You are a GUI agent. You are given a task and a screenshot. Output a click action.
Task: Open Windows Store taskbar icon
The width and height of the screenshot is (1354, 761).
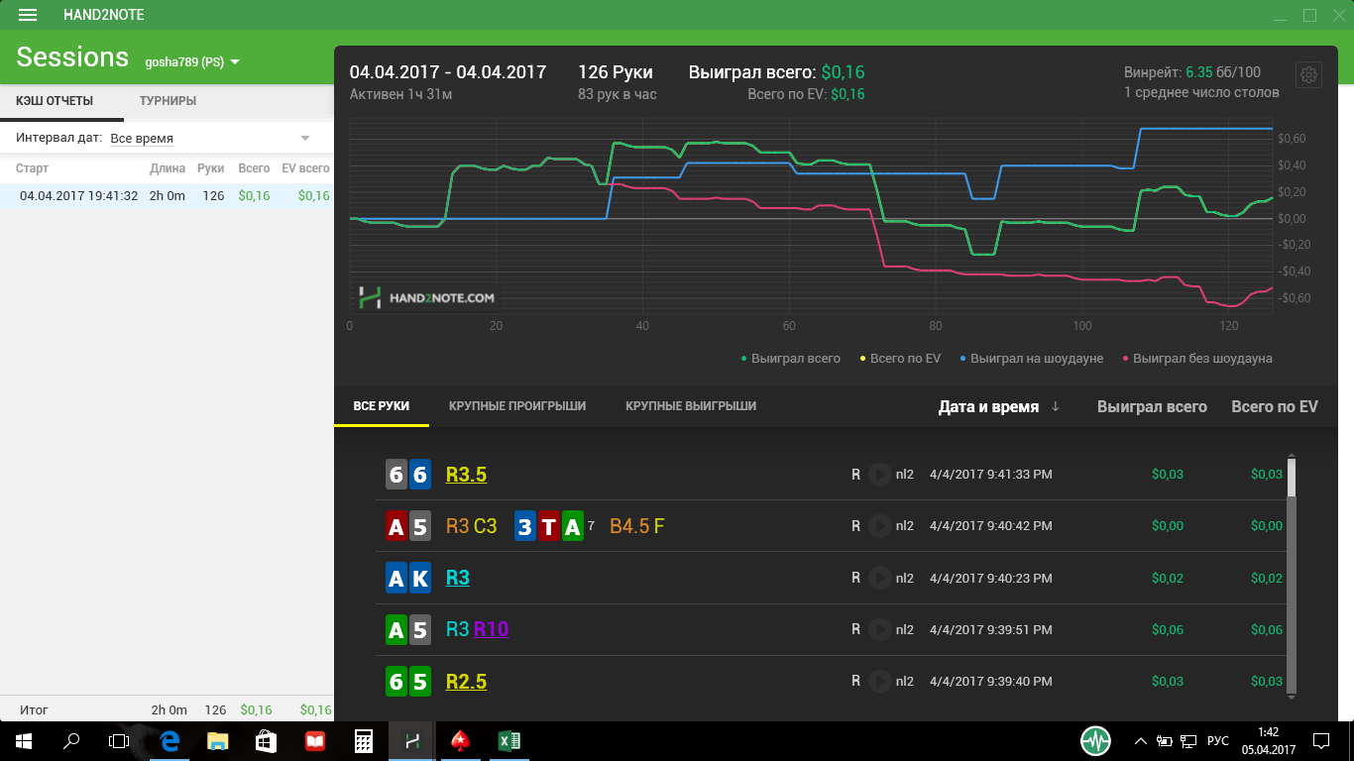pos(266,740)
